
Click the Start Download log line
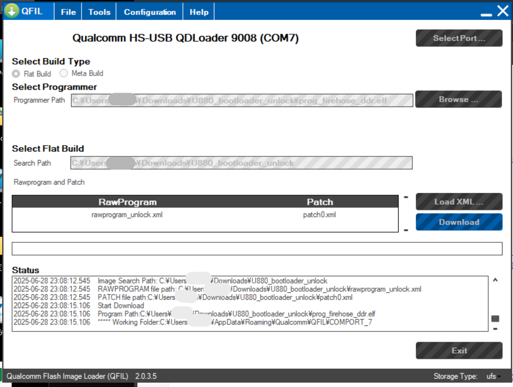pos(79,306)
